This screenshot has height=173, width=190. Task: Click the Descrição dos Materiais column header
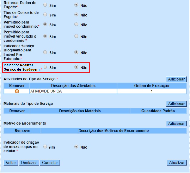[x=80, y=111]
